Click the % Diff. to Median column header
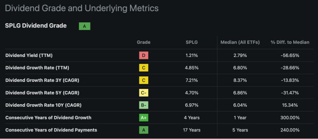318x139 pixels. [x=290, y=42]
